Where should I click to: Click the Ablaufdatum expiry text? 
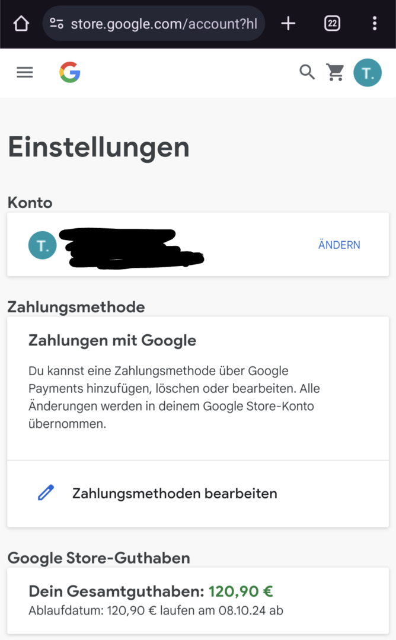(156, 610)
